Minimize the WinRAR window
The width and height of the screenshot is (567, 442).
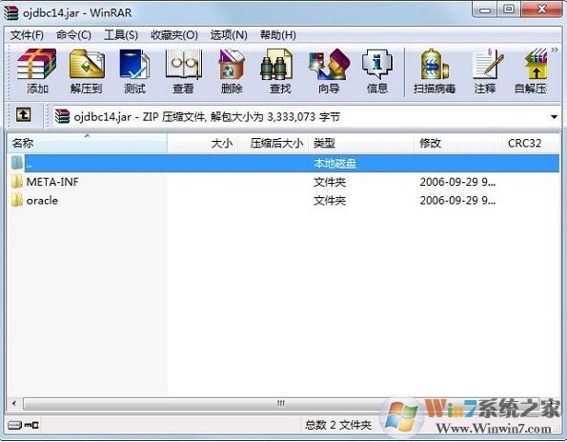point(484,10)
